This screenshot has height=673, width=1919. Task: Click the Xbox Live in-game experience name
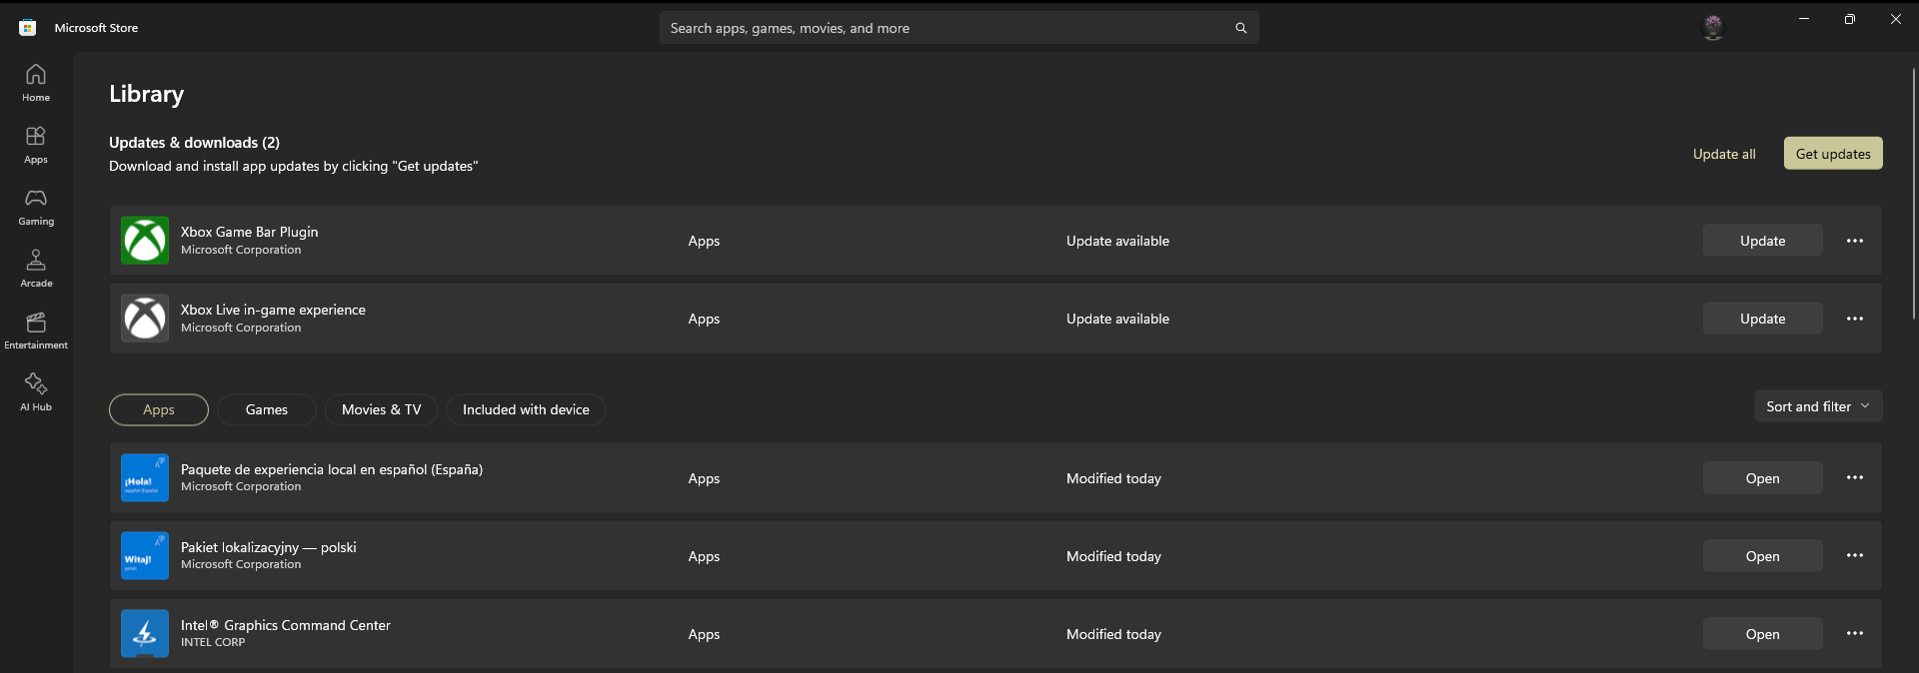(x=273, y=310)
